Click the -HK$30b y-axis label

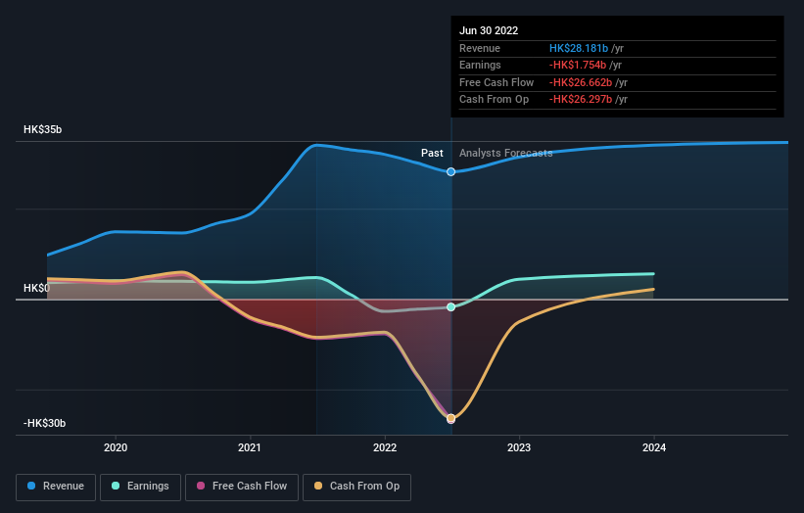(45, 423)
